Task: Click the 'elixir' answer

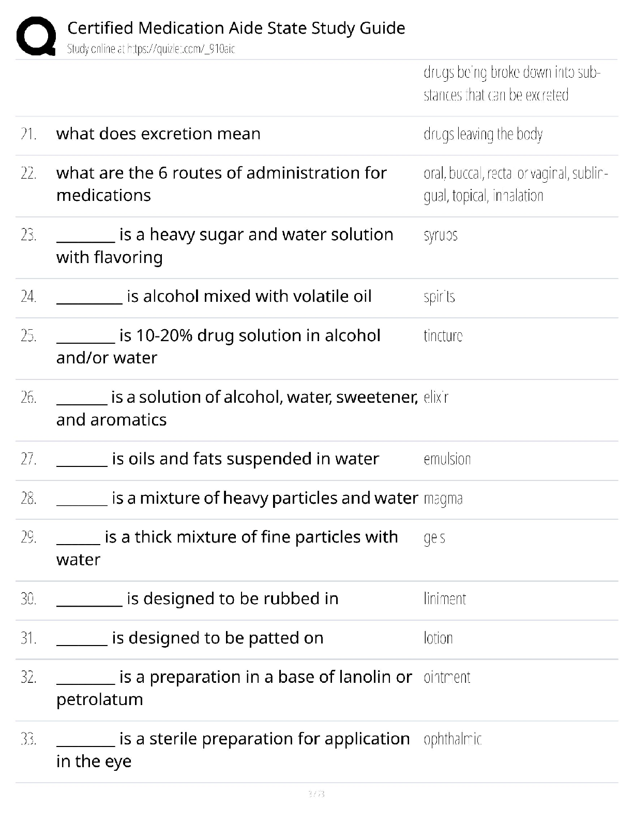Action: (x=436, y=398)
